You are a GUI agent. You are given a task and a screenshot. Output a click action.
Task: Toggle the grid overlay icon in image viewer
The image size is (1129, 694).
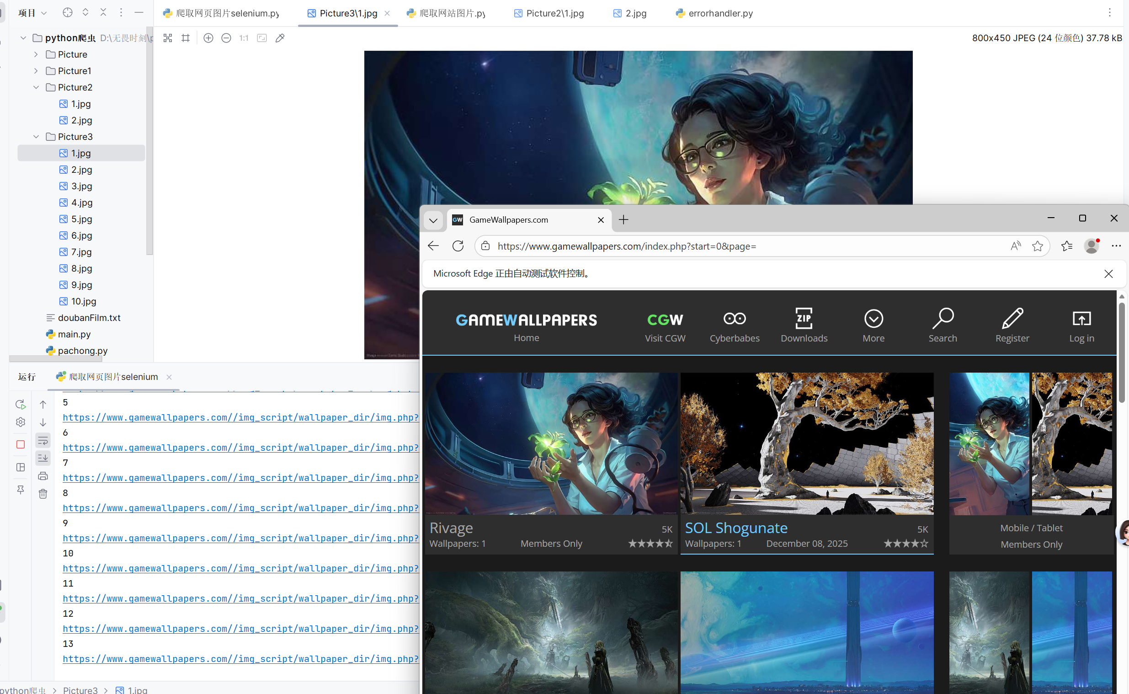point(186,38)
